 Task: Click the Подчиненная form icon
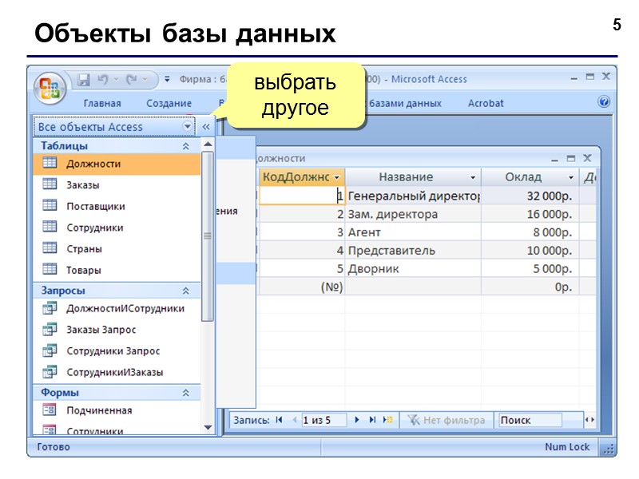[x=50, y=410]
